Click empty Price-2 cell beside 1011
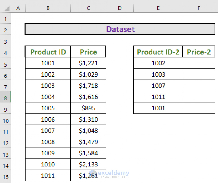 pos(199,97)
